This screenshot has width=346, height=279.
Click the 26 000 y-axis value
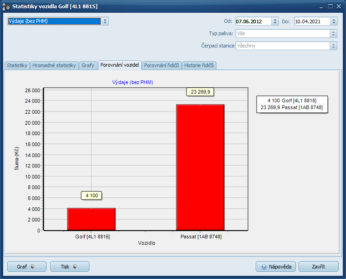[x=32, y=90]
